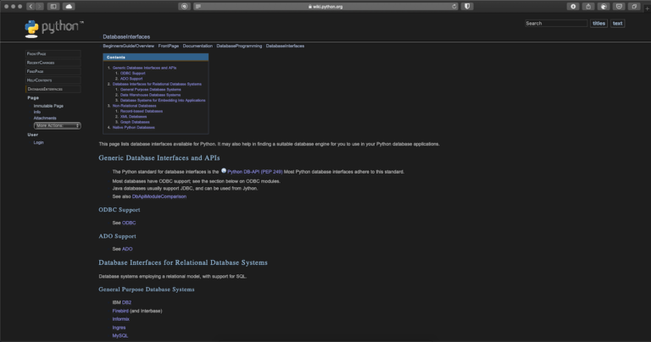The image size is (651, 342).
Task: Open the DbApiModuleComparison link
Action: coord(159,196)
